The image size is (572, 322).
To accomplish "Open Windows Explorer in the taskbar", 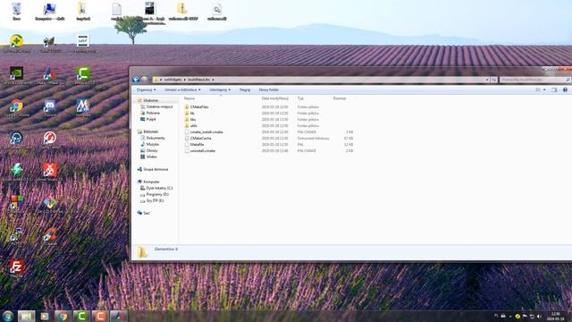I will point(26,316).
